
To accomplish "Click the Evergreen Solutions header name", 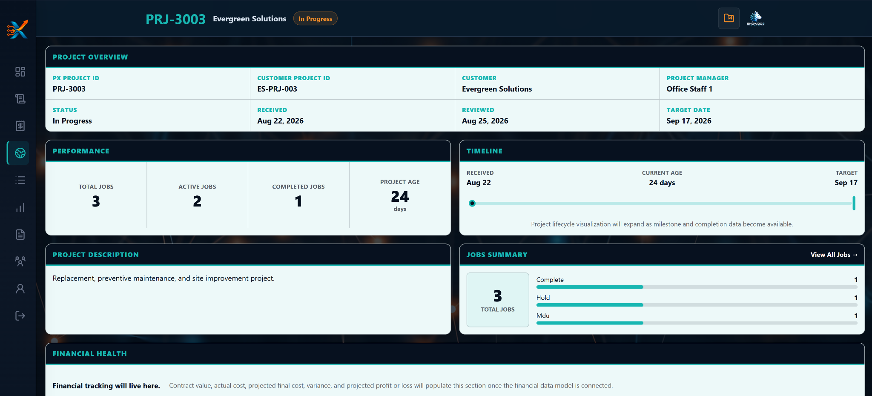I will coord(250,19).
